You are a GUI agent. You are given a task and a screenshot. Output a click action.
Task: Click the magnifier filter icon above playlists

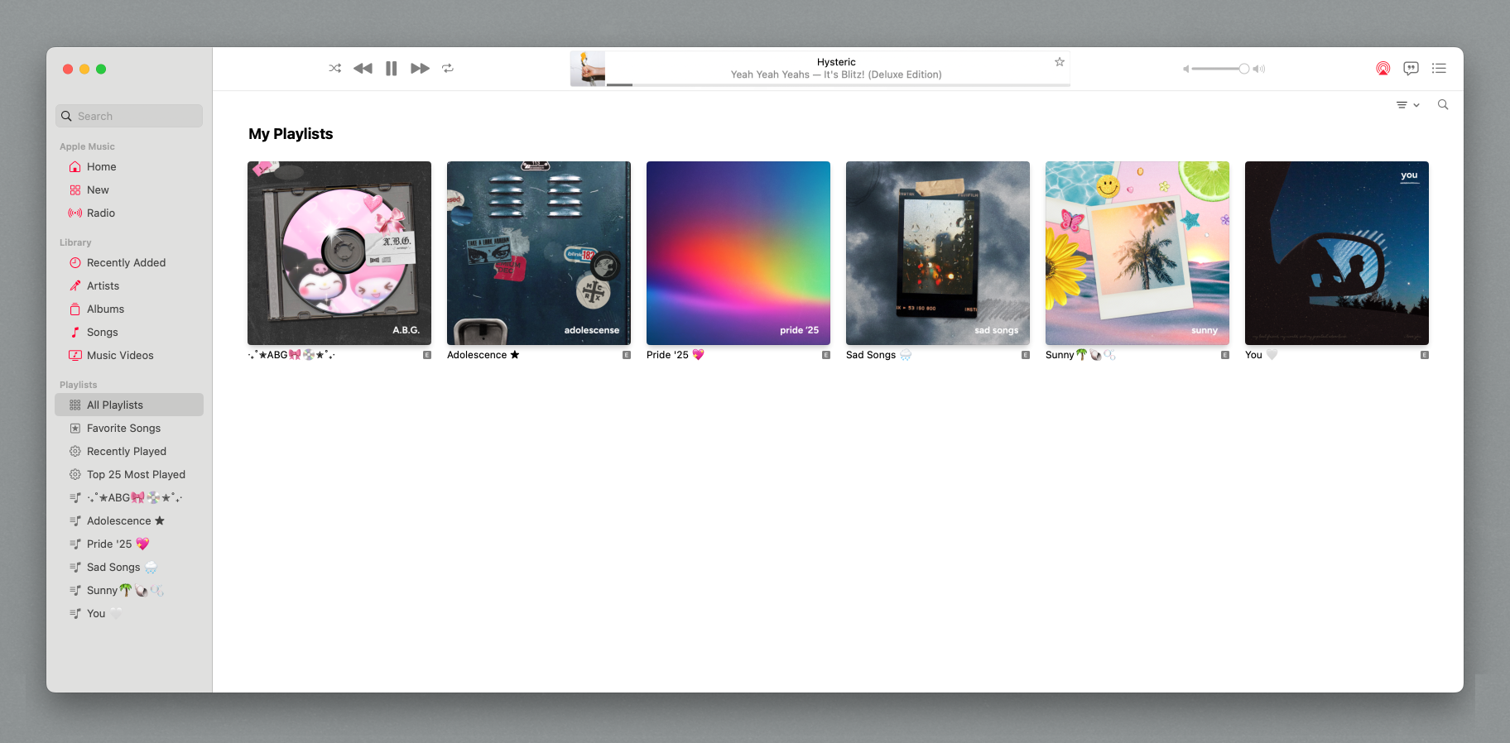(x=1443, y=105)
